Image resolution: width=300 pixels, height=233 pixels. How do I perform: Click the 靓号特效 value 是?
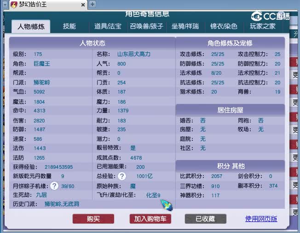click(133, 148)
